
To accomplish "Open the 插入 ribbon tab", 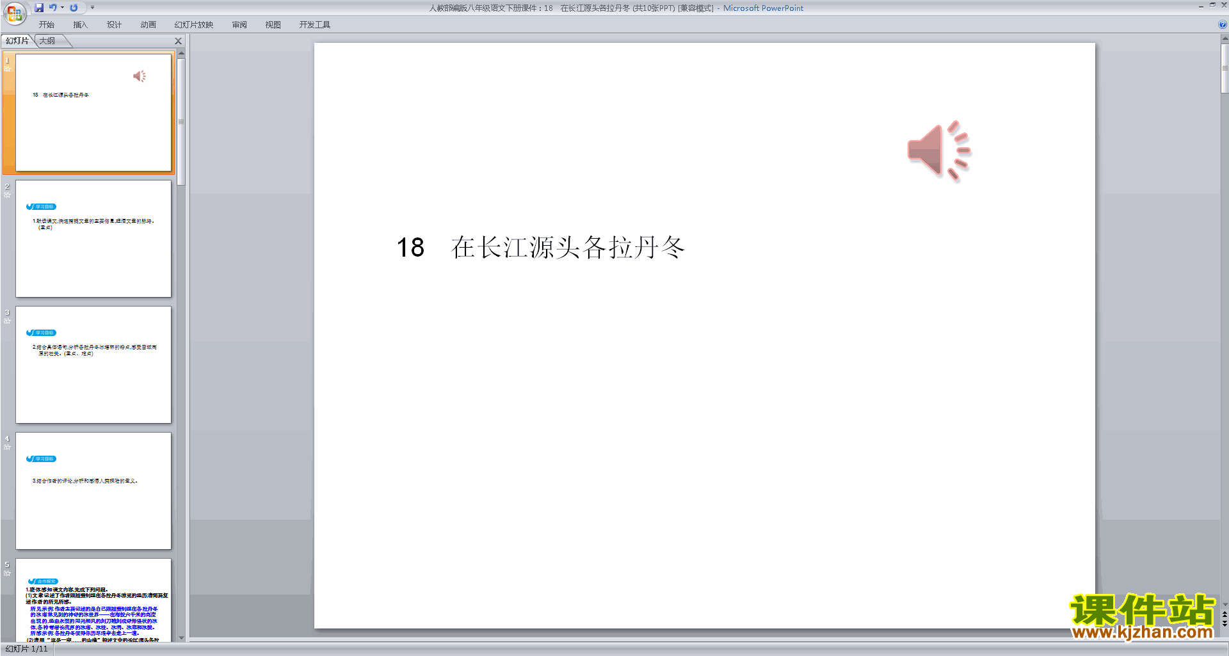I will click(x=80, y=25).
